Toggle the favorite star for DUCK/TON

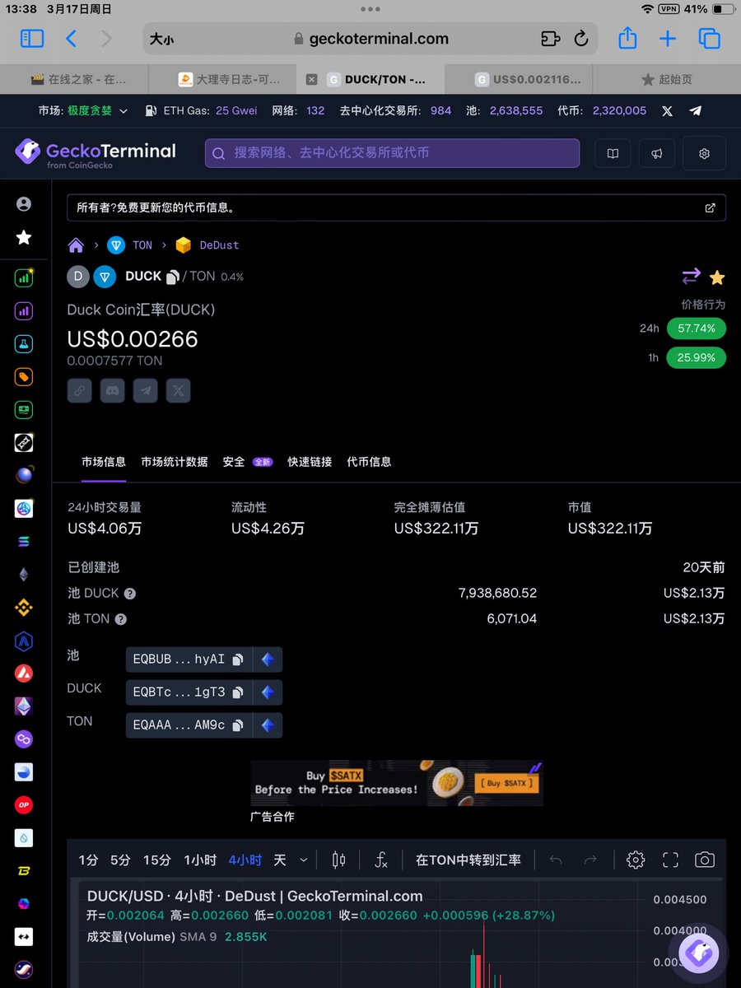click(717, 277)
